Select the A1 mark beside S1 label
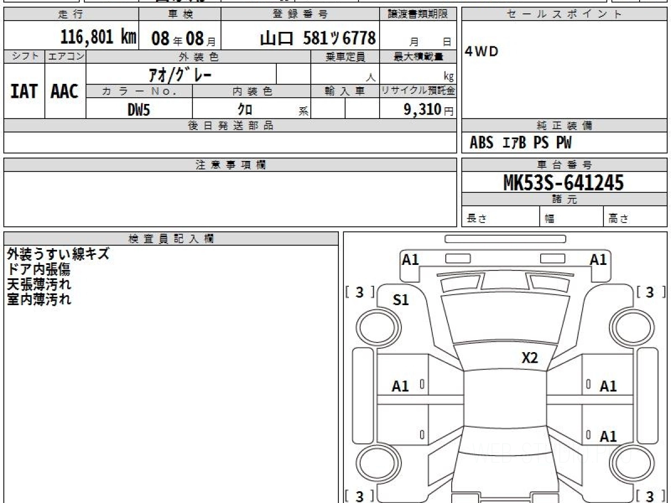Image resolution: width=671 pixels, height=503 pixels. pos(410,259)
